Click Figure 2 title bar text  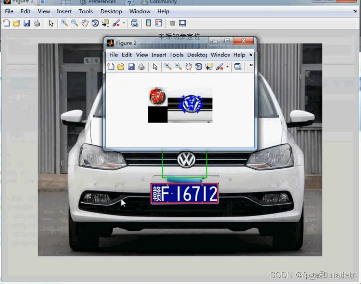(x=126, y=43)
